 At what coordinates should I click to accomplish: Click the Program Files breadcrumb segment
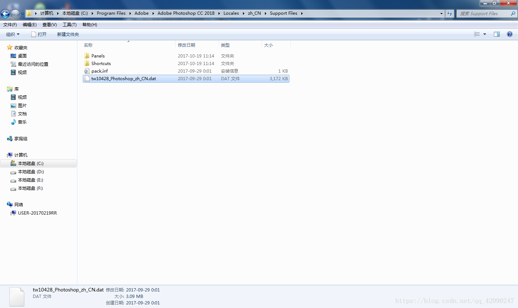coord(111,13)
